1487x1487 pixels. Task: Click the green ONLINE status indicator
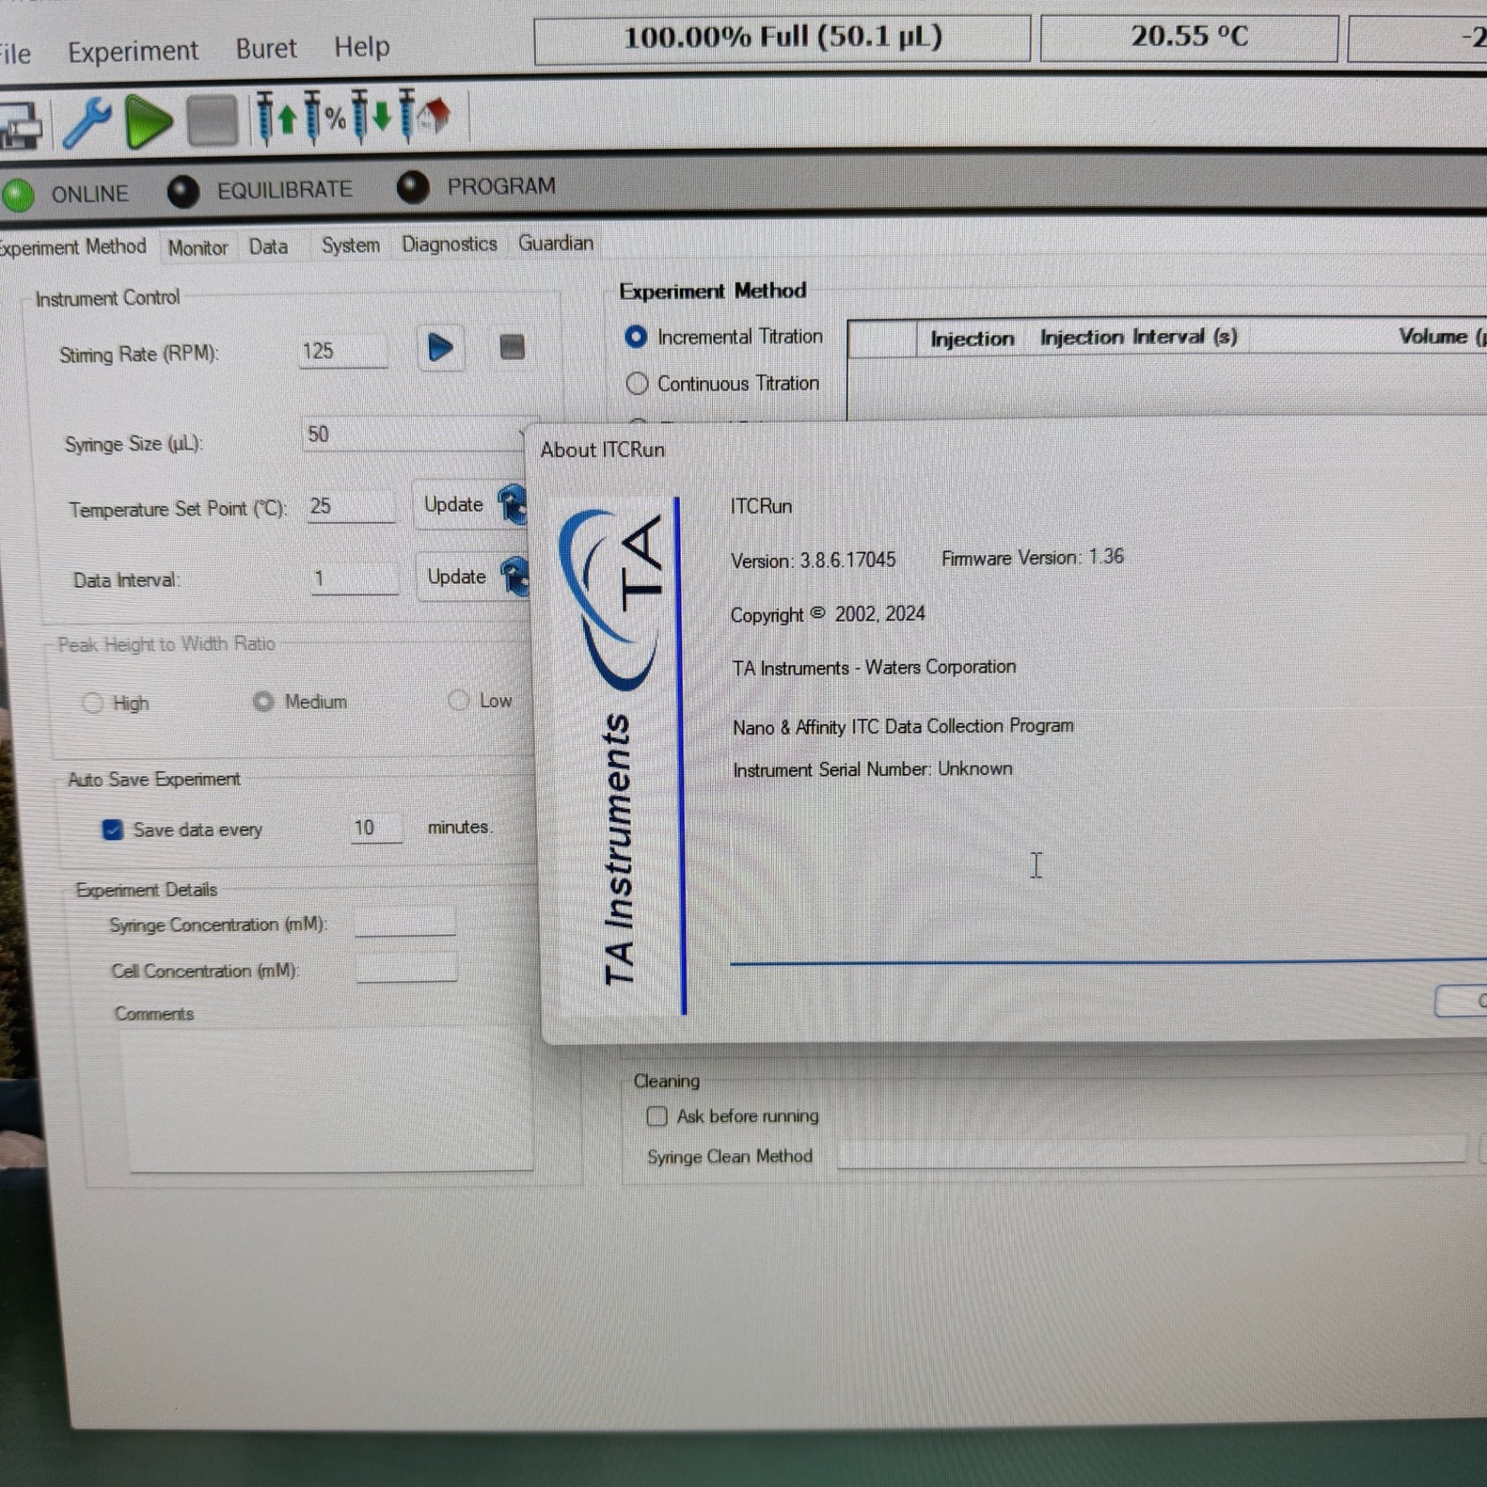pyautogui.click(x=18, y=195)
